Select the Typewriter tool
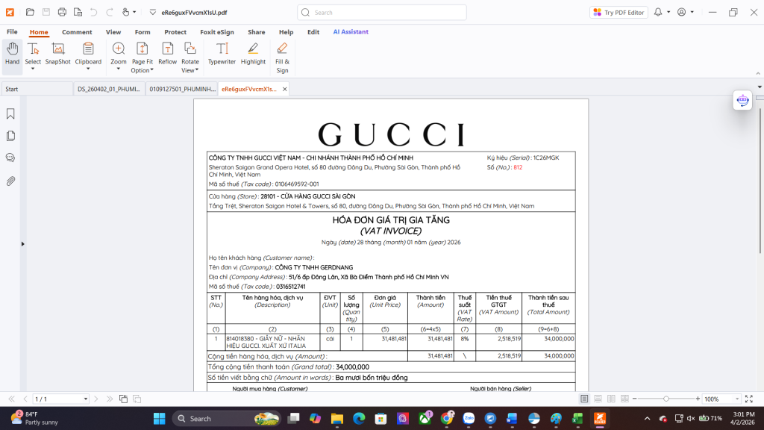The image size is (764, 430). 222,54
